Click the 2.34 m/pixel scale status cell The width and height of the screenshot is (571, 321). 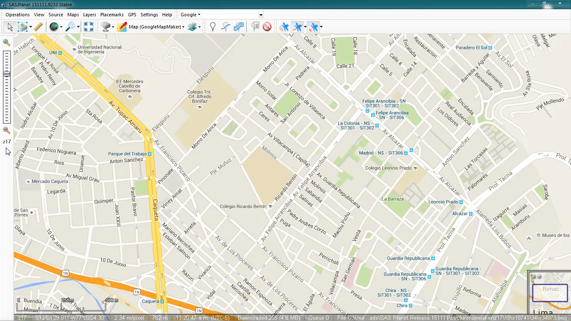(129, 318)
